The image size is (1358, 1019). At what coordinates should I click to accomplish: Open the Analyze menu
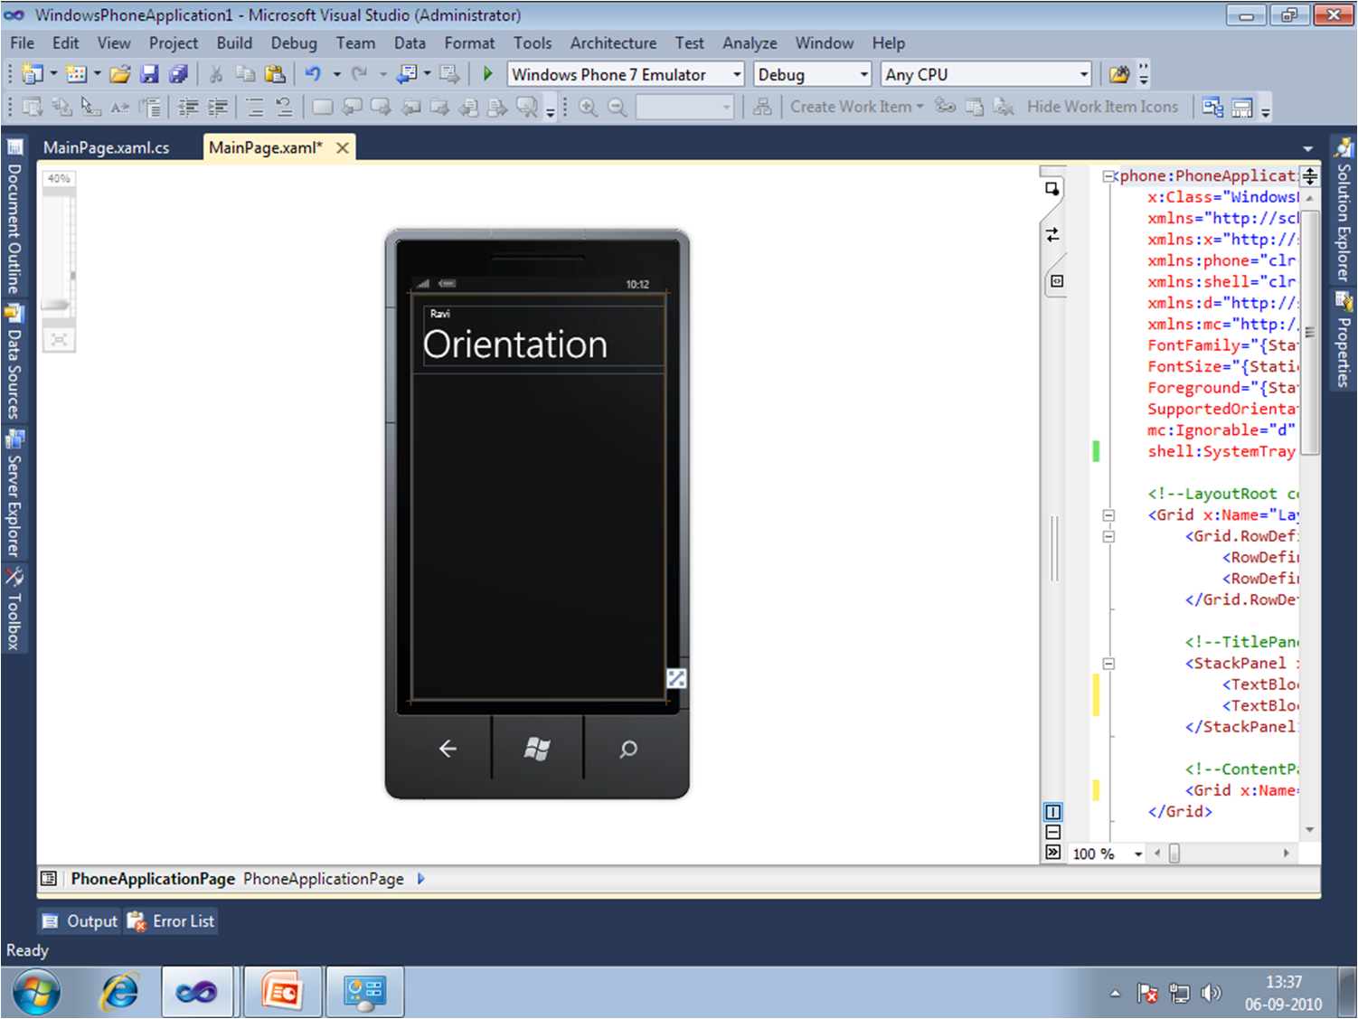click(750, 42)
